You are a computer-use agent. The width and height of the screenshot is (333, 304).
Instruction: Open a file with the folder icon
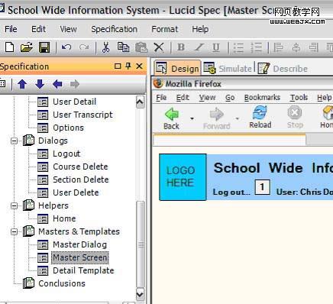(x=27, y=47)
